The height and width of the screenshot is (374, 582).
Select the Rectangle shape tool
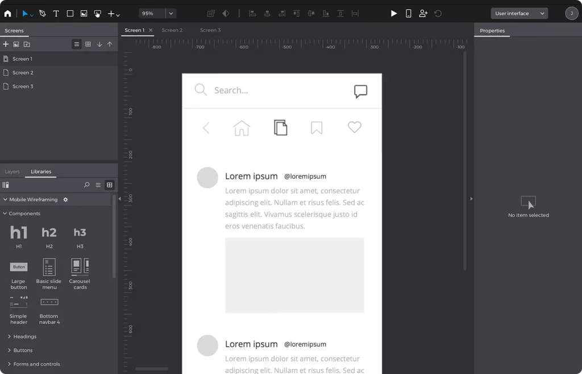pos(70,14)
